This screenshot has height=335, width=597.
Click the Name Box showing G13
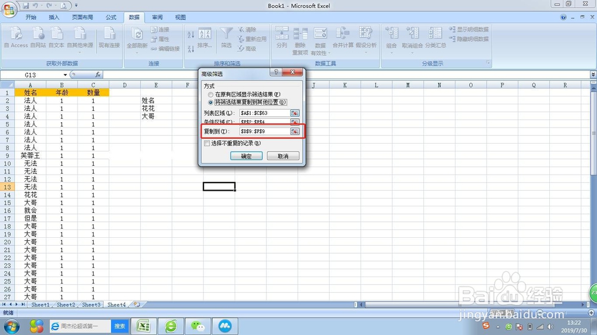tap(31, 75)
